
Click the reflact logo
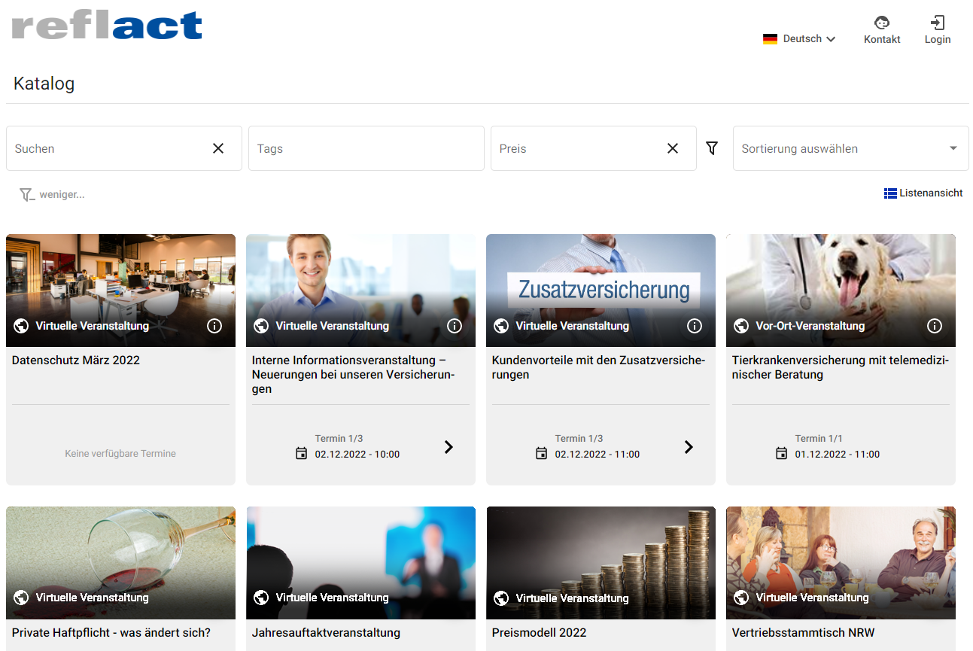[x=108, y=25]
